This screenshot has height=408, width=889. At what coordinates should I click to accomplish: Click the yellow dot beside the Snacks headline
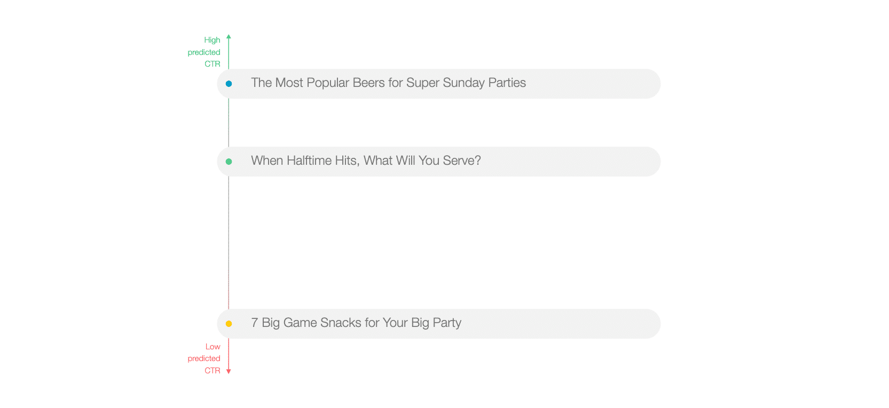[x=229, y=324]
